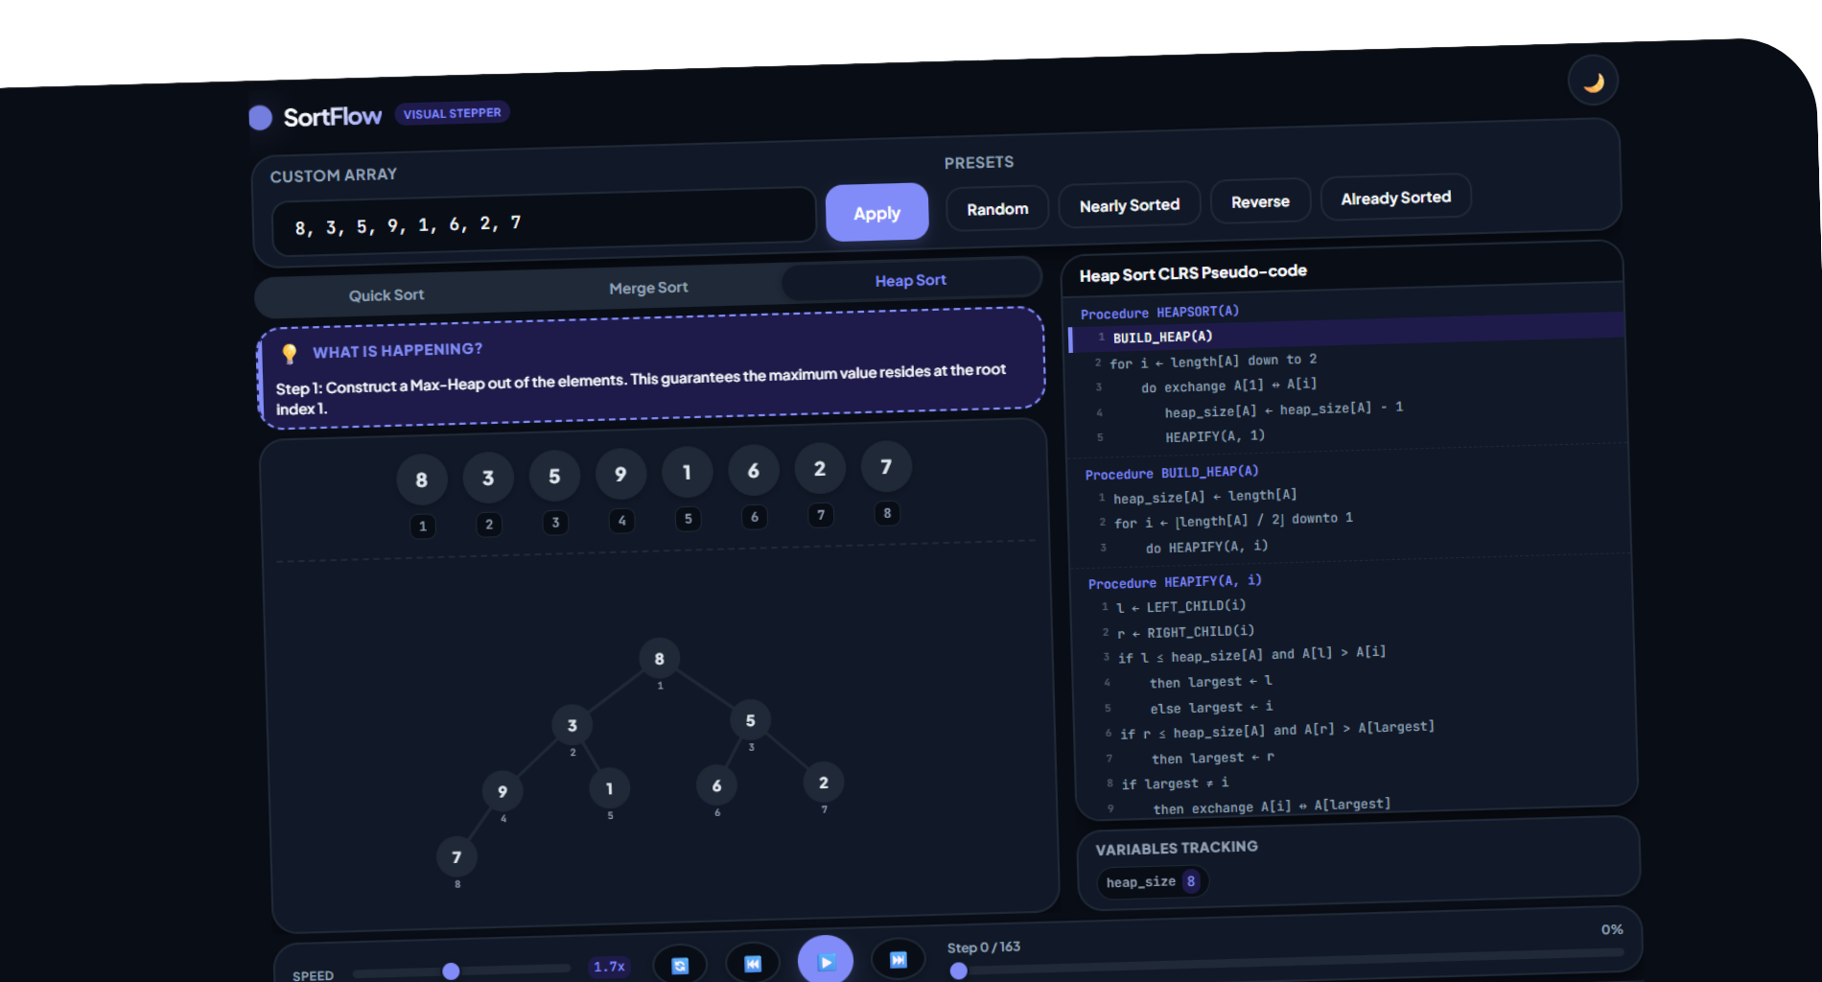Click the 'Procedure HEAPIFY(A, i)' heading

(1175, 582)
